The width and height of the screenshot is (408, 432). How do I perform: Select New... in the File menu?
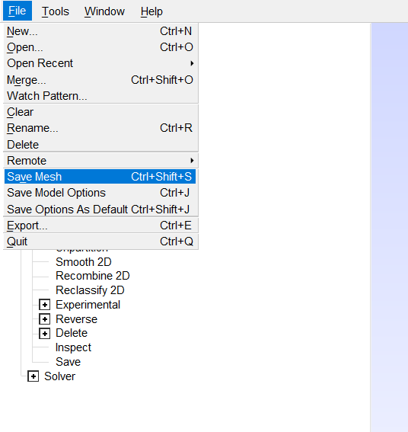point(100,31)
